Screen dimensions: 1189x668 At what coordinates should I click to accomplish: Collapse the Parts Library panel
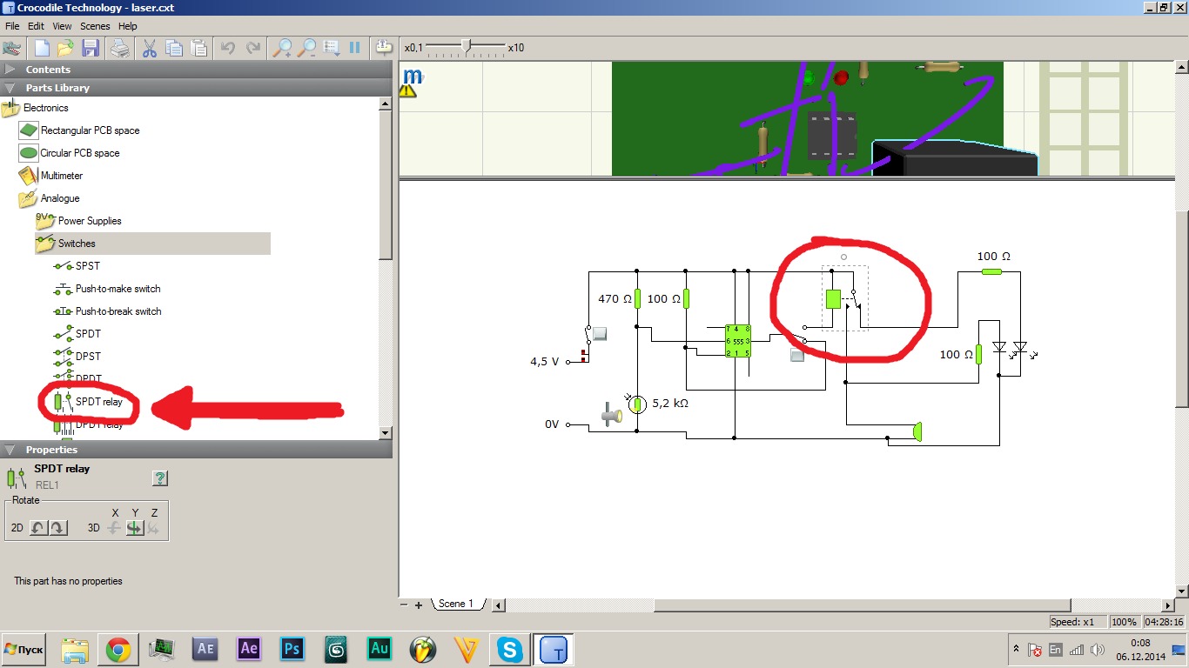click(x=10, y=88)
